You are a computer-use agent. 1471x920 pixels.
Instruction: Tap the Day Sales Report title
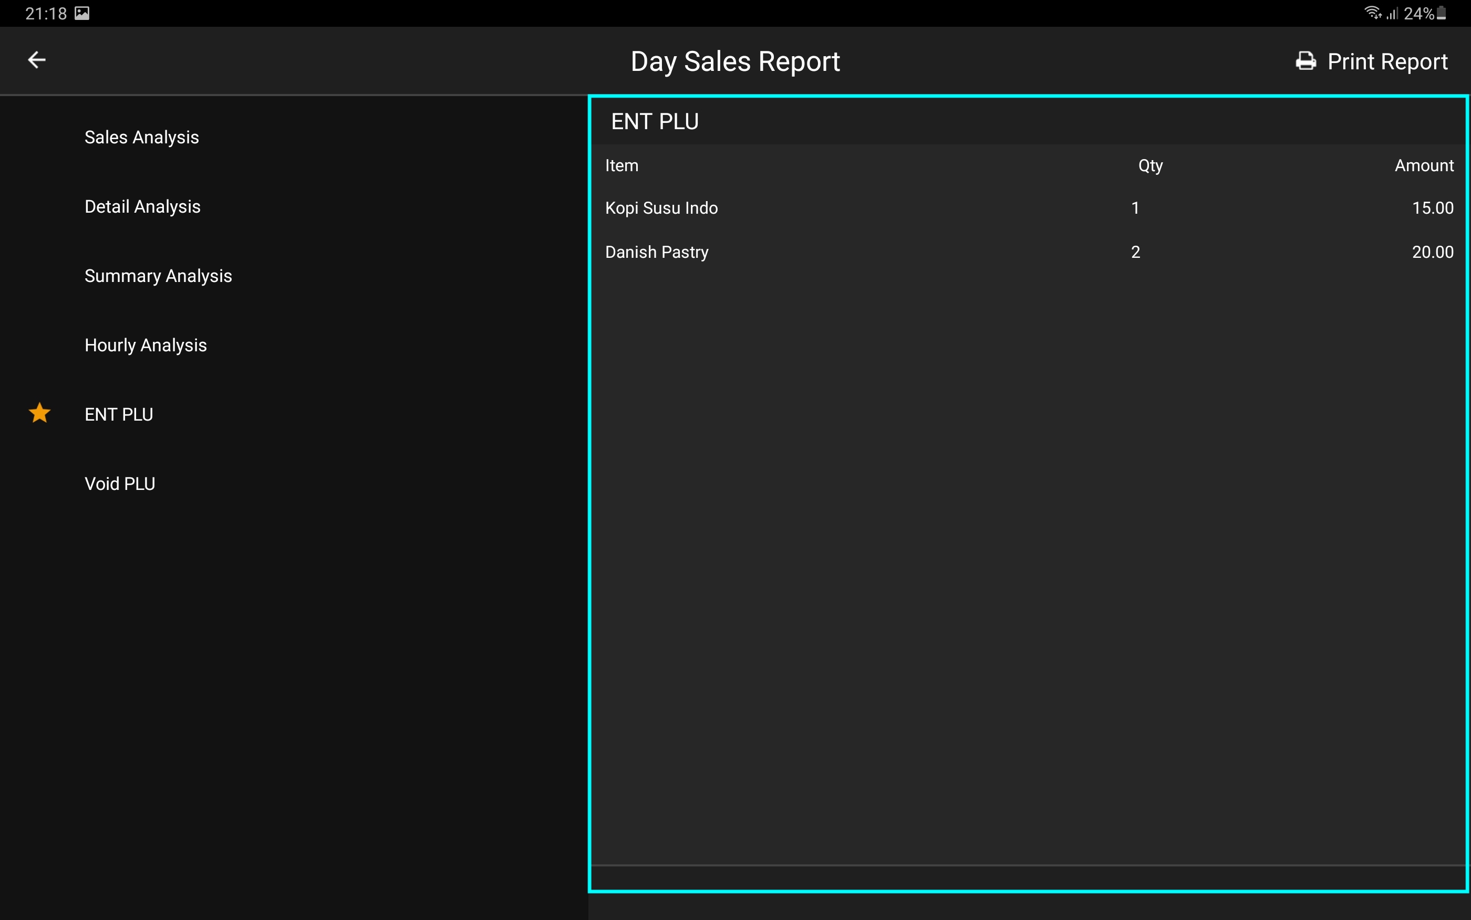coord(735,61)
